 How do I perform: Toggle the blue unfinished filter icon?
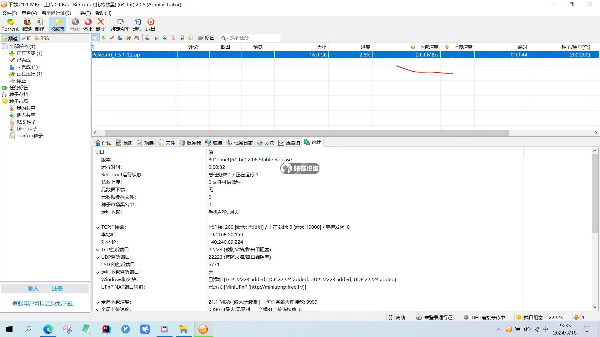pyautogui.click(x=120, y=38)
